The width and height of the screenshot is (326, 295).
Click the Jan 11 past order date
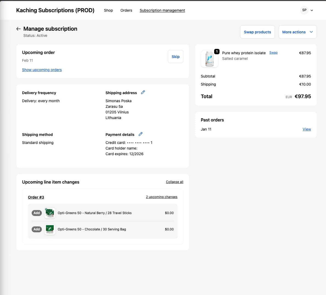pyautogui.click(x=206, y=129)
